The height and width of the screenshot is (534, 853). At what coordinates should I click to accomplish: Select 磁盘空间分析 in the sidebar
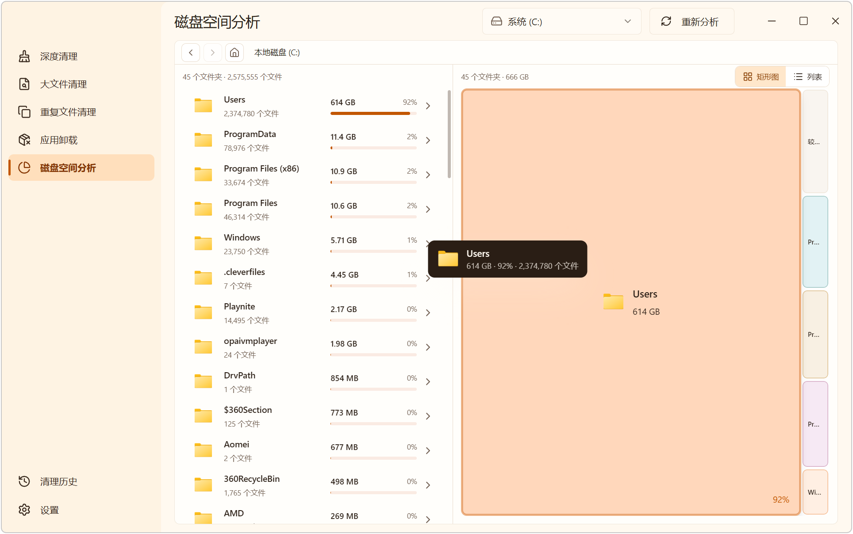[x=81, y=168]
